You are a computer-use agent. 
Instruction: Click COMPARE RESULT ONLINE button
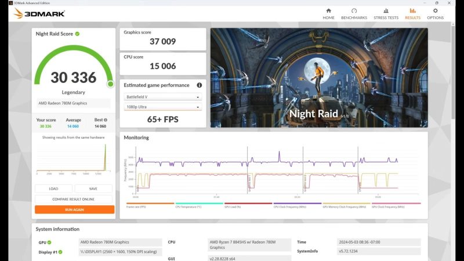pos(74,199)
